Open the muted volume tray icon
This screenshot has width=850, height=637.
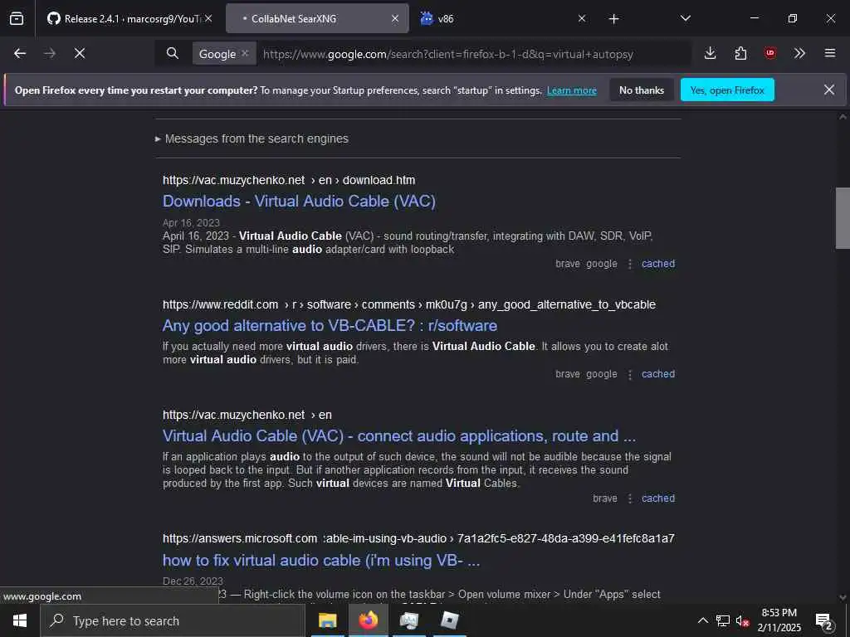coord(742,620)
